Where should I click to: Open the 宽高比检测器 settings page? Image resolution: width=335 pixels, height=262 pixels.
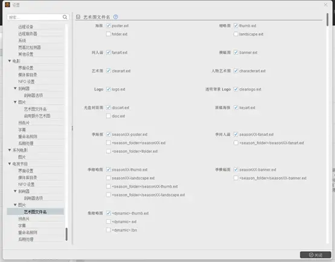tap(29, 47)
